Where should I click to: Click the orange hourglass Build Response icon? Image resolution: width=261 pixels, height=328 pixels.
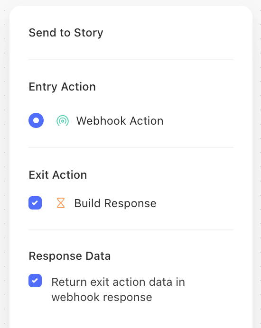pos(61,203)
